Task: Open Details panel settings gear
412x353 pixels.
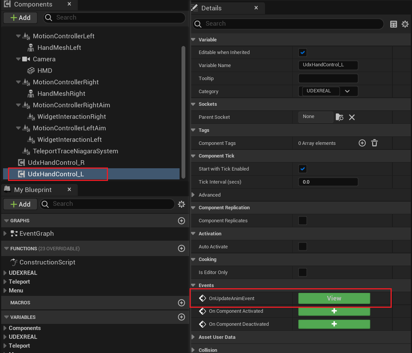Action: (x=405, y=24)
